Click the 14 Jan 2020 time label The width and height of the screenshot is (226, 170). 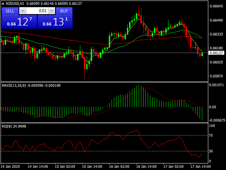coord(10,166)
